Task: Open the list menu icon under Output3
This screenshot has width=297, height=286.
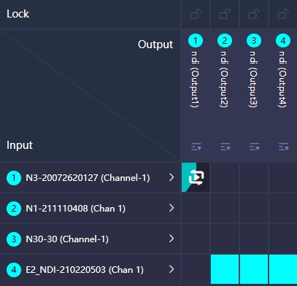Action: [x=255, y=147]
